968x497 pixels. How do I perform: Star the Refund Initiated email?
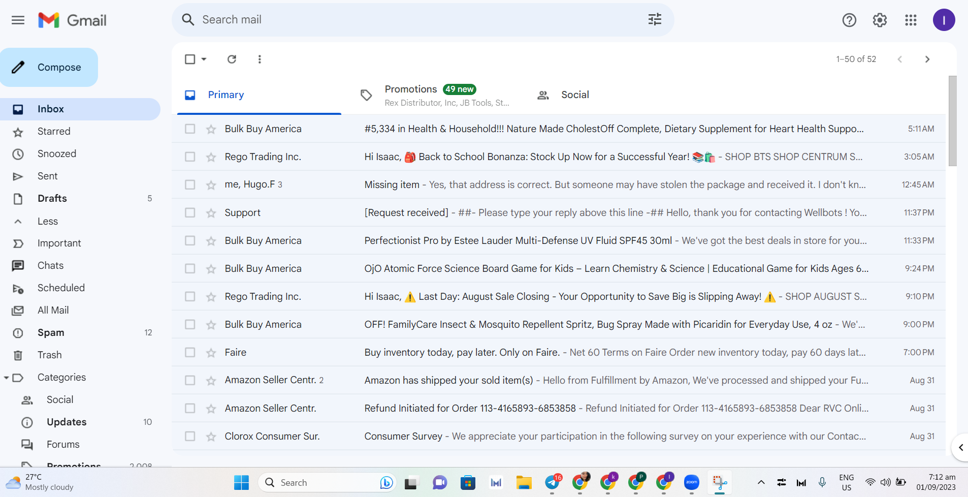211,409
